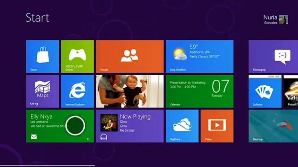Click the 'Presentation to Marketing' event text
This screenshot has width=298, height=167.
click(188, 83)
